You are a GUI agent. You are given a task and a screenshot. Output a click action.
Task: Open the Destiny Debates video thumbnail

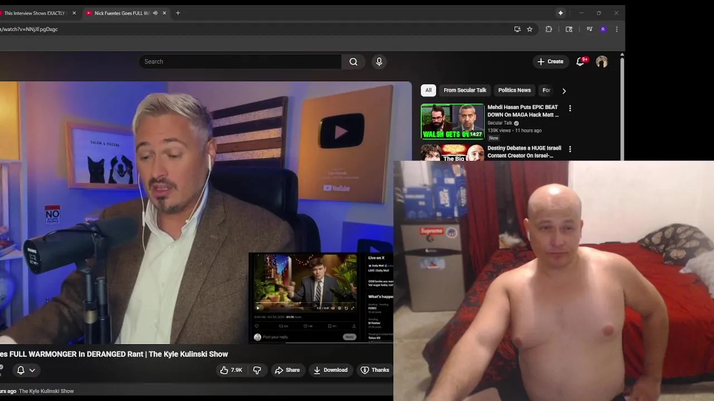coord(452,153)
